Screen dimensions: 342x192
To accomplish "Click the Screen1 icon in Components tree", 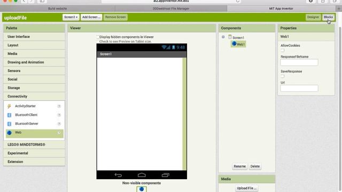I will [x=230, y=37].
